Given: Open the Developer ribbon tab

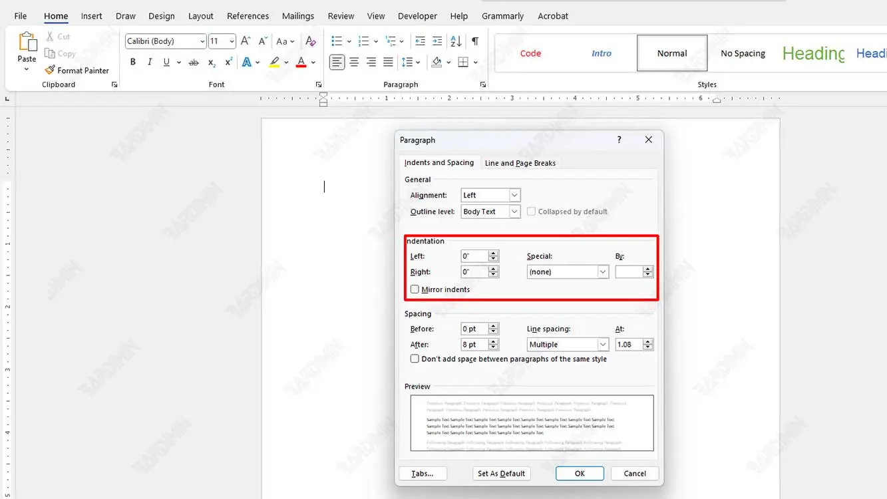Looking at the screenshot, I should tap(418, 16).
